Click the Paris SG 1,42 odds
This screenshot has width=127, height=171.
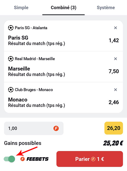click(114, 41)
